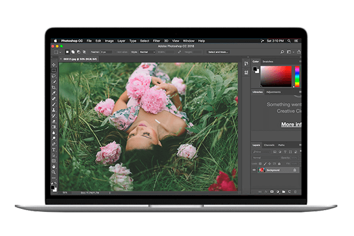Select the Hand tool

pos(54,166)
